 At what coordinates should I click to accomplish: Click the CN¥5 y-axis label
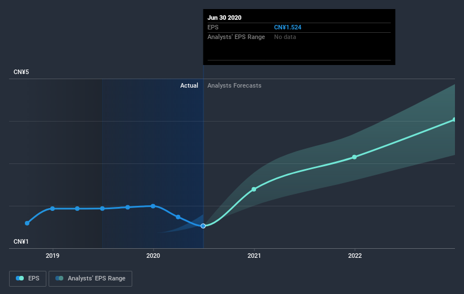pos(21,72)
